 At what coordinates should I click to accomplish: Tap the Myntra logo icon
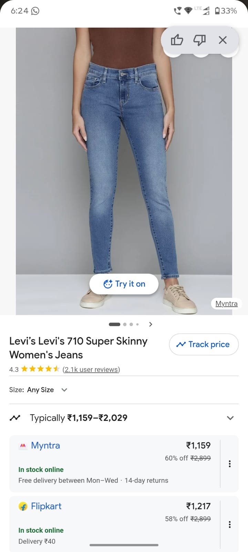(23, 446)
